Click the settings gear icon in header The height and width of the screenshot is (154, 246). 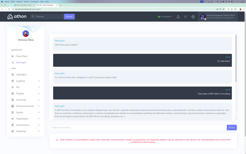tap(193, 17)
